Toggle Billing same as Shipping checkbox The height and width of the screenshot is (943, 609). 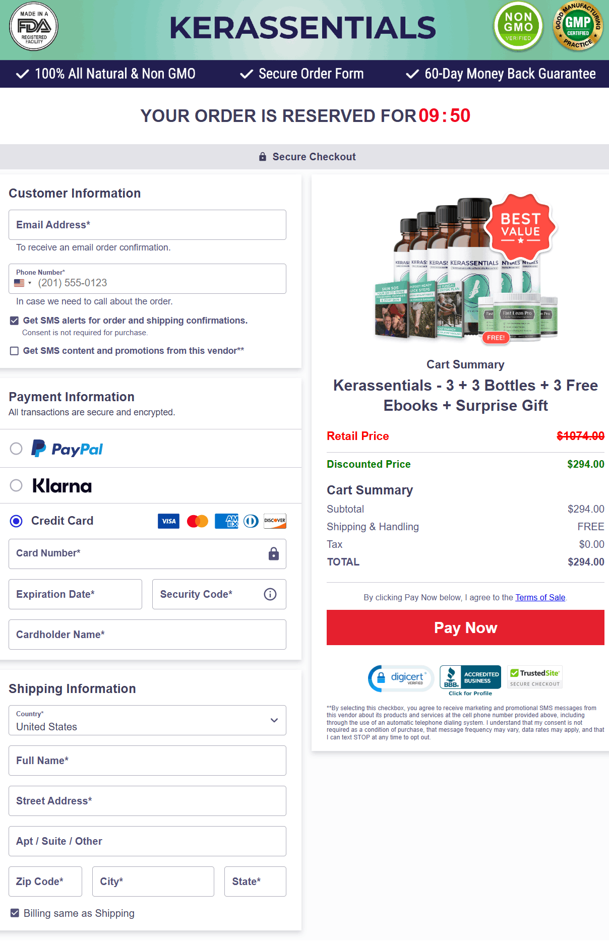point(15,913)
